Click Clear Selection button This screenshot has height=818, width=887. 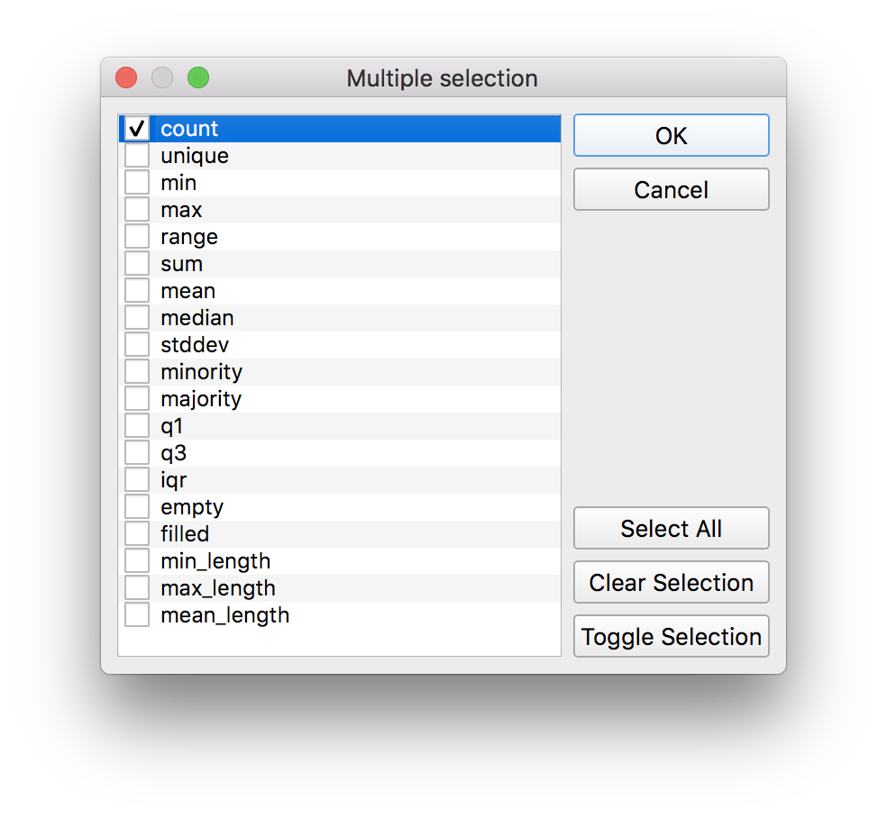(x=672, y=583)
